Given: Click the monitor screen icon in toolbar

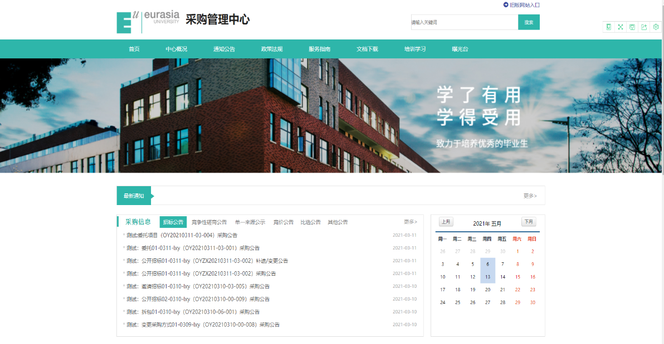Looking at the screenshot, I should click(x=632, y=27).
